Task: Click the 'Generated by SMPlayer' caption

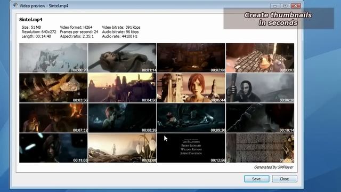Action: 273,167
